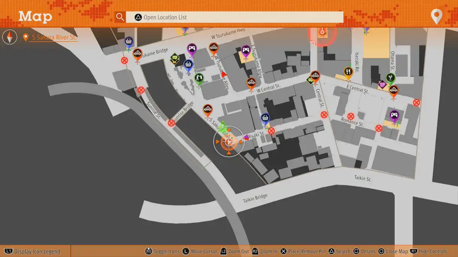Select the pink heart diamond marker on E Central St.

point(382,84)
